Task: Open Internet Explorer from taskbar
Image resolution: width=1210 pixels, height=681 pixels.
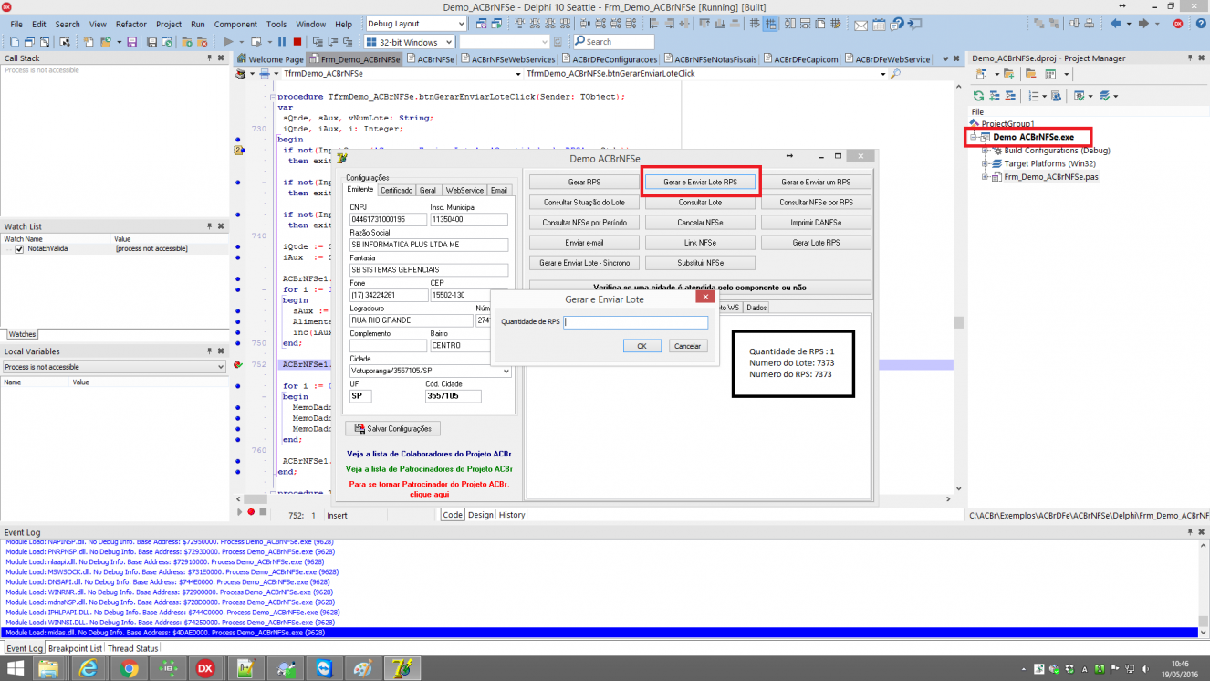Action: (89, 668)
